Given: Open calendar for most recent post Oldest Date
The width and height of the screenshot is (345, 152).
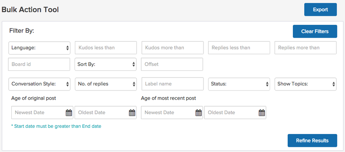Looking at the screenshot, I should pyautogui.click(x=261, y=113).
